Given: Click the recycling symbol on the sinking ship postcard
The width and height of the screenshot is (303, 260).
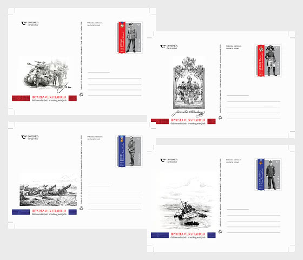Looking at the screenshot, I should tap(220, 231).
